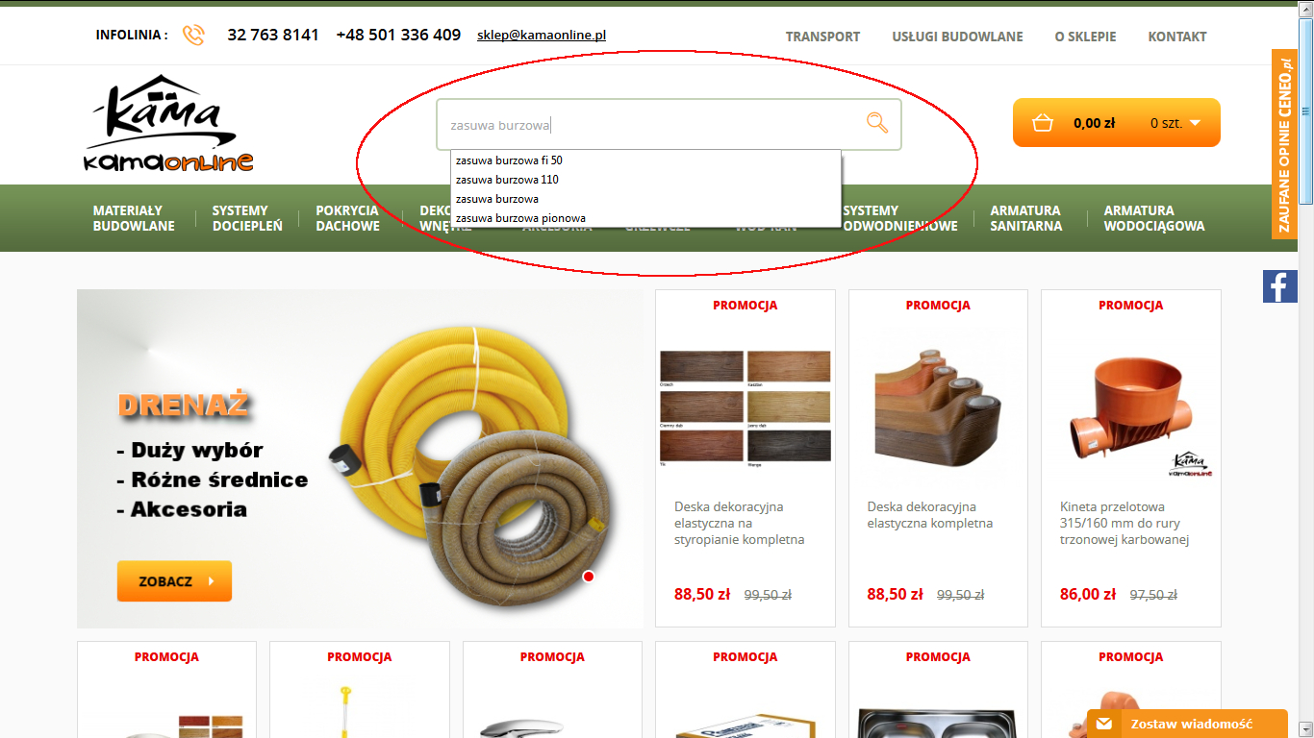Click the magnifier search icon
The image size is (1314, 738).
click(x=877, y=123)
